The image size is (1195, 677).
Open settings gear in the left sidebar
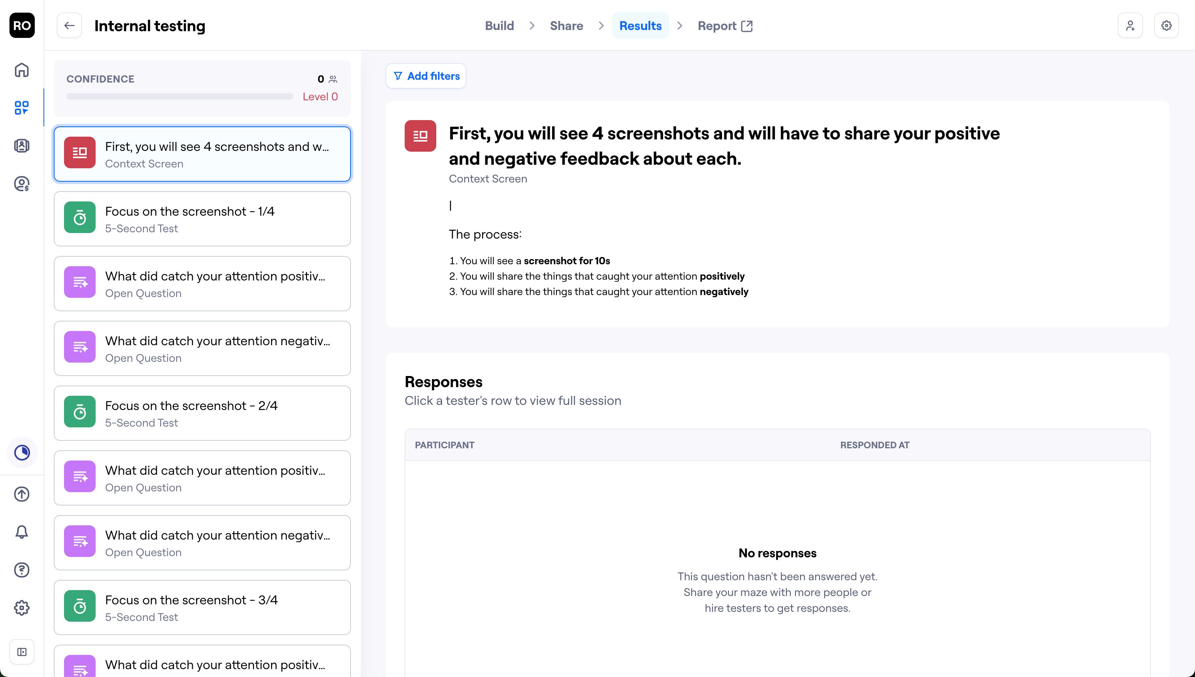(22, 608)
